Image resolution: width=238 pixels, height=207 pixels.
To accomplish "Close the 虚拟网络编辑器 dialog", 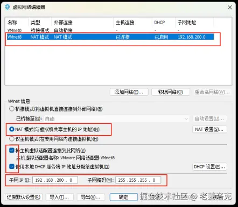I will (x=230, y=8).
